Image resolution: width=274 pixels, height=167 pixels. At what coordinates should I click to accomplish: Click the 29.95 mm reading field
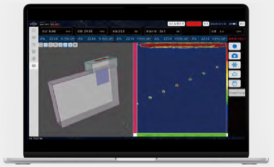click(x=91, y=31)
